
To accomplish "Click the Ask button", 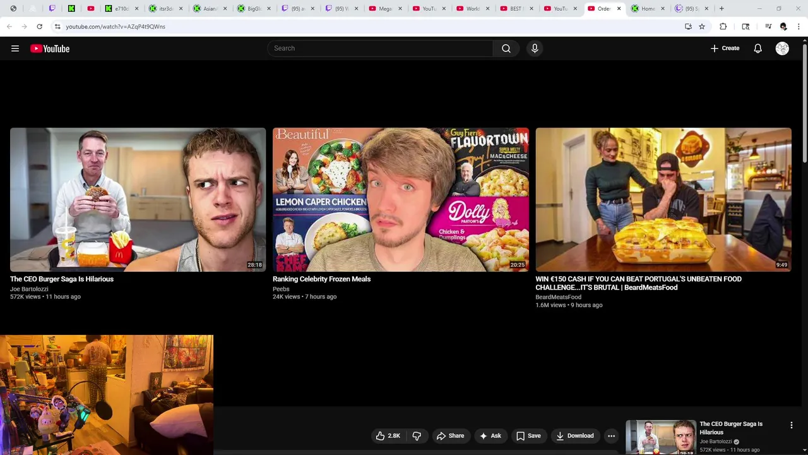I will [x=490, y=435].
